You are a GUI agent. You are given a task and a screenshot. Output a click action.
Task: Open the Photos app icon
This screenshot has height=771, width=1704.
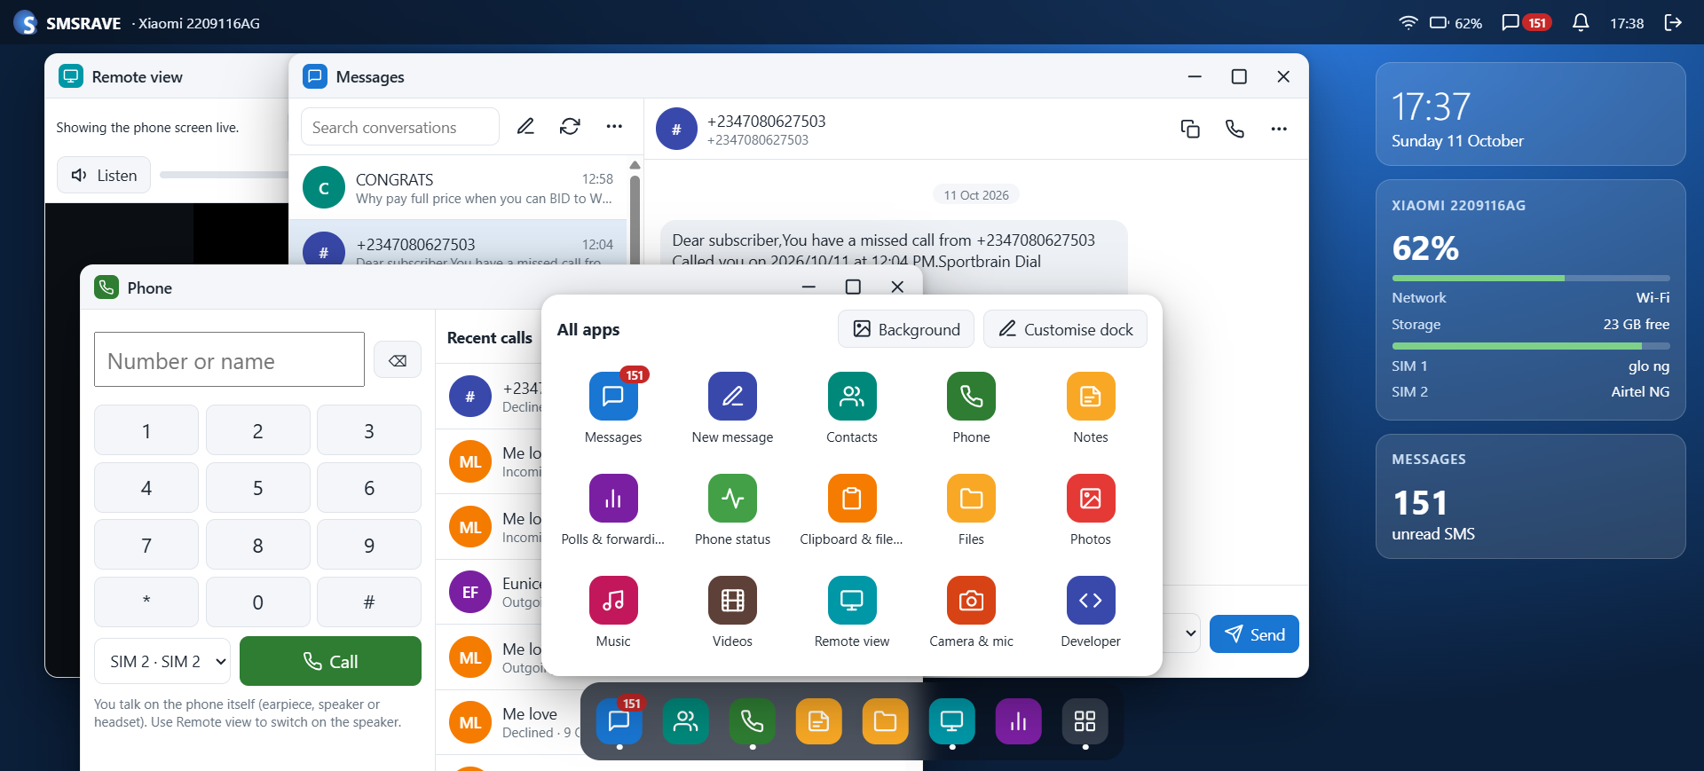pos(1091,499)
